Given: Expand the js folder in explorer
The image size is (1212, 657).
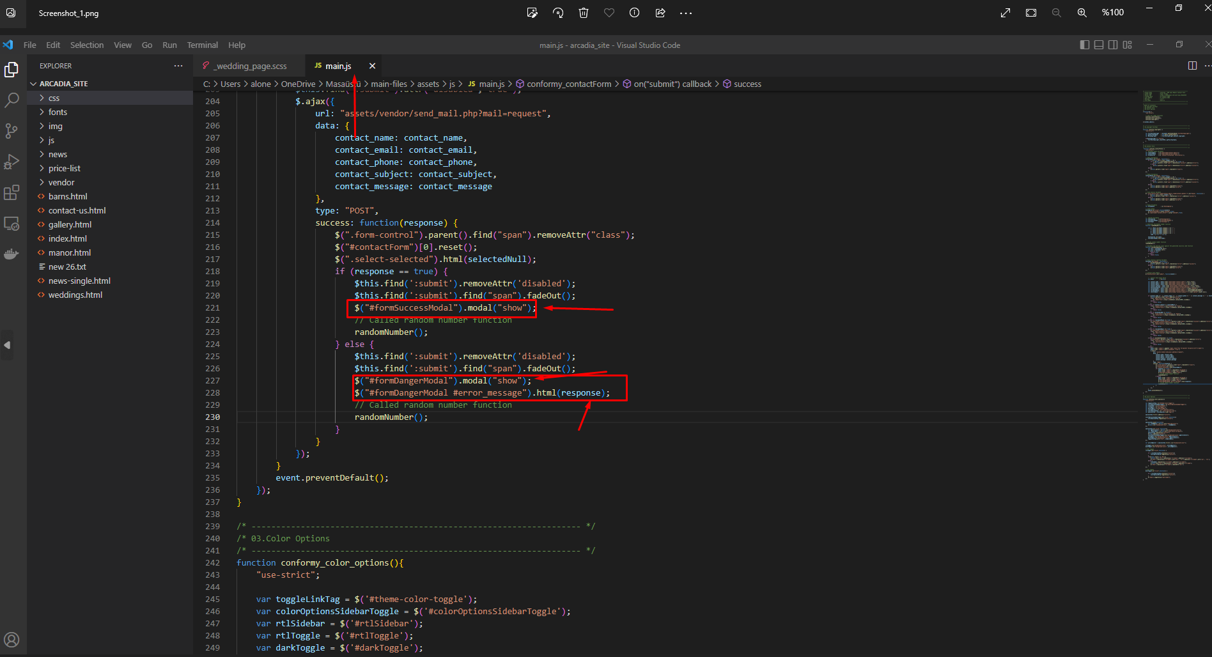Looking at the screenshot, I should coord(110,140).
